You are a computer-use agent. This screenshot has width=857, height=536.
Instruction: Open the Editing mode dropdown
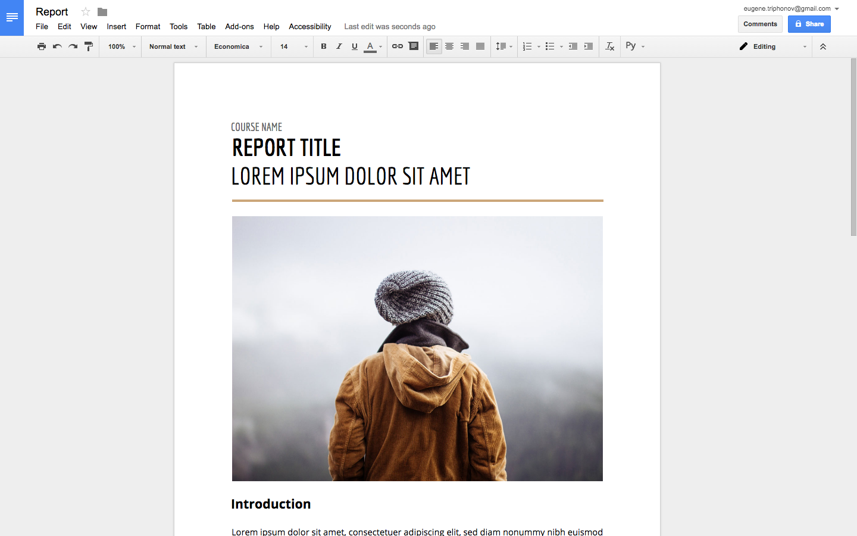point(773,46)
